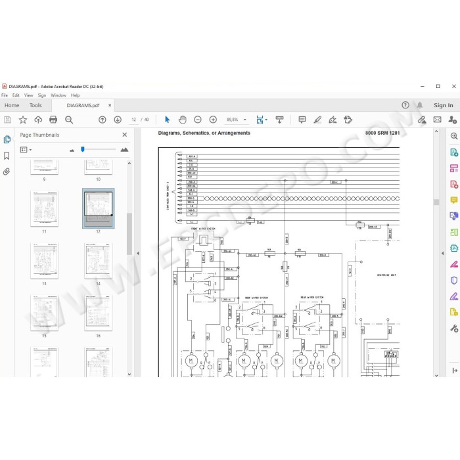
Task: Open the Edit menu
Action: [x=16, y=95]
